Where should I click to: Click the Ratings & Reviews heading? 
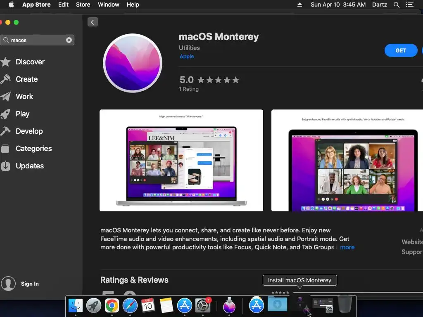coord(134,280)
